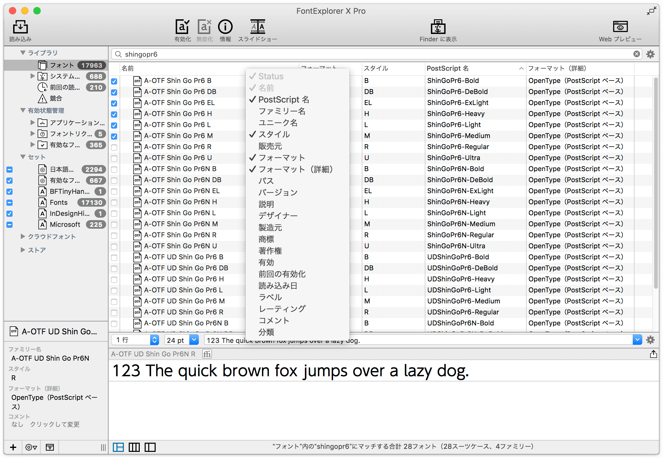This screenshot has width=663, height=458.
Task: Expand the アプリケーション... item
Action: [x=32, y=122]
